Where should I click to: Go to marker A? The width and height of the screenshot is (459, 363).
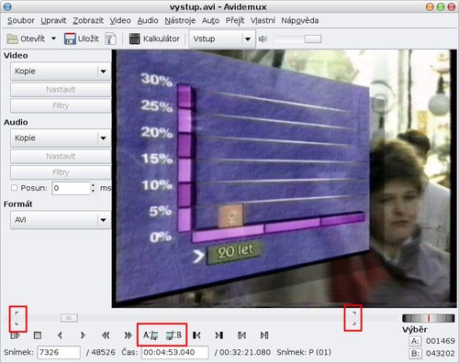[241, 335]
